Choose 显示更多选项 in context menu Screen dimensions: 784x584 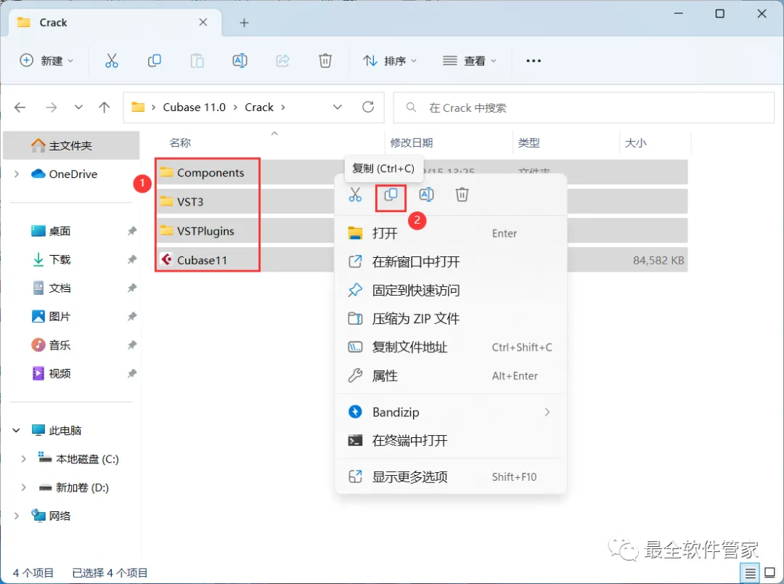tap(450, 477)
